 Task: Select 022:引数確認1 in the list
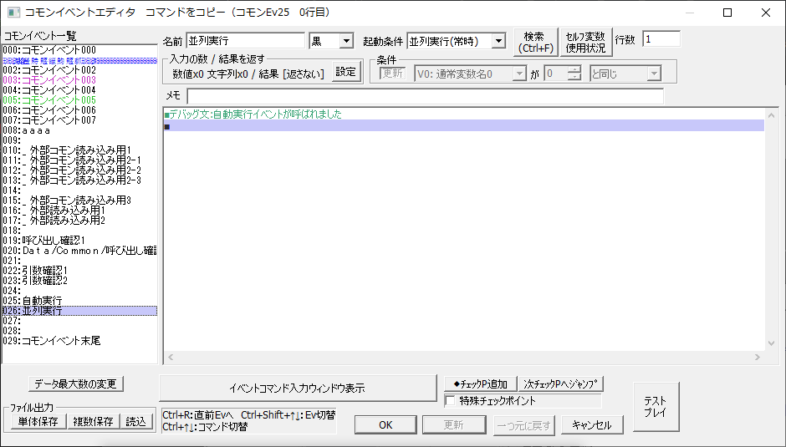[x=79, y=271]
